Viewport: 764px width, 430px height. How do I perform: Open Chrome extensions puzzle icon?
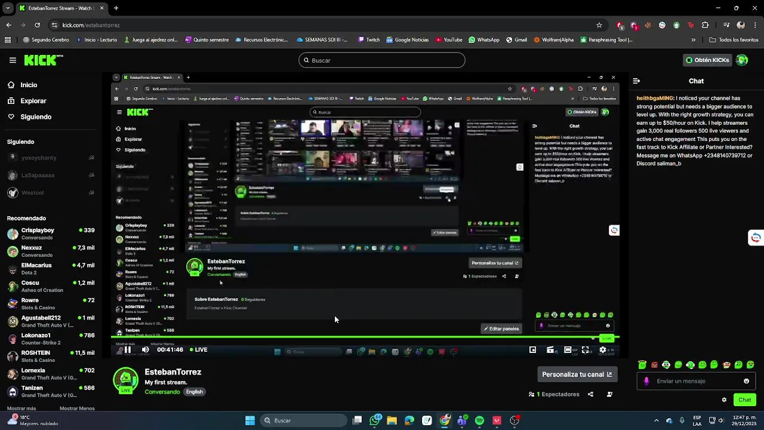pos(706,25)
